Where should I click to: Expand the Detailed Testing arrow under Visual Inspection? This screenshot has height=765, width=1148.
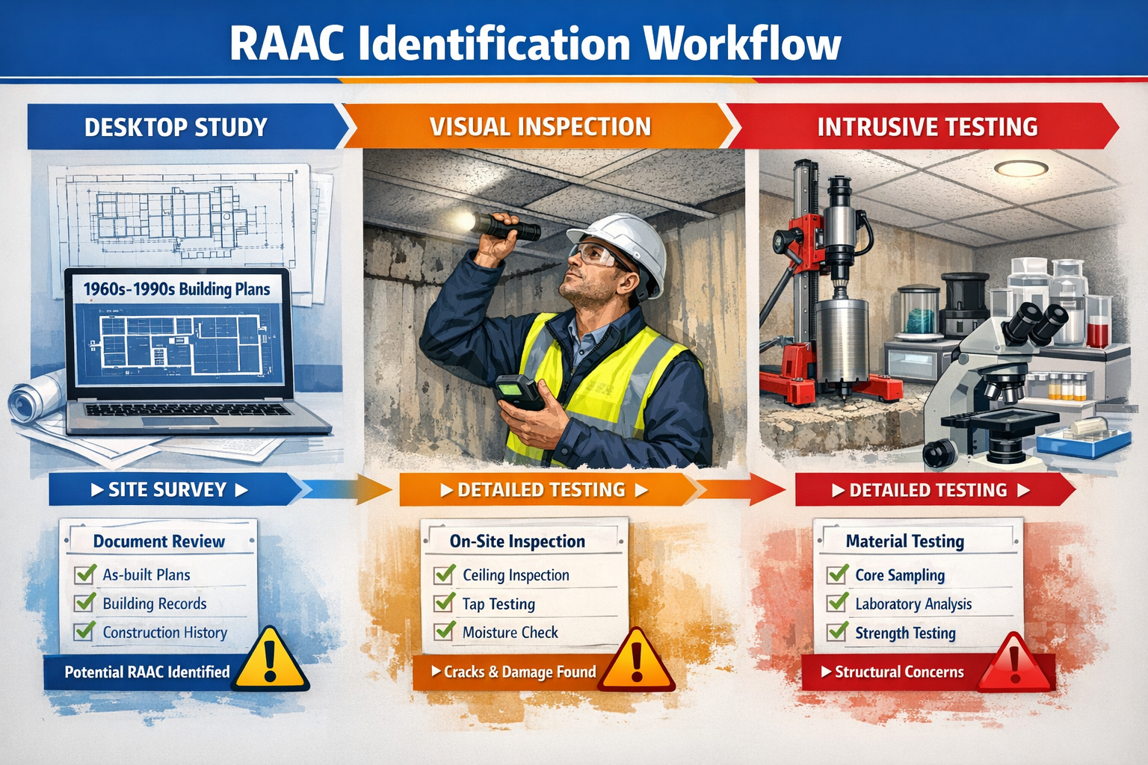pyautogui.click(x=540, y=490)
